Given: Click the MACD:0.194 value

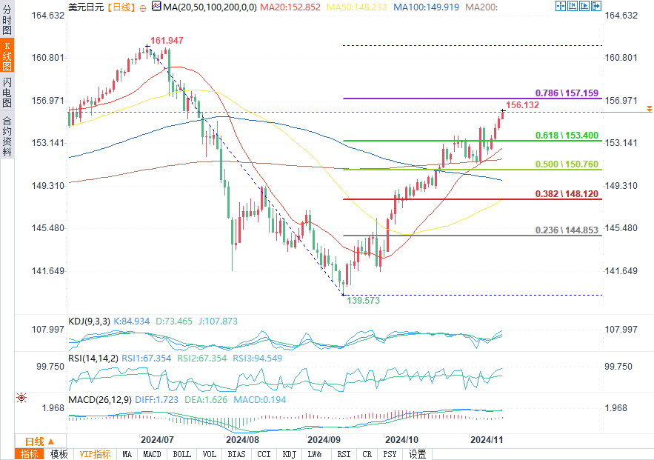Looking at the screenshot, I should 260,400.
